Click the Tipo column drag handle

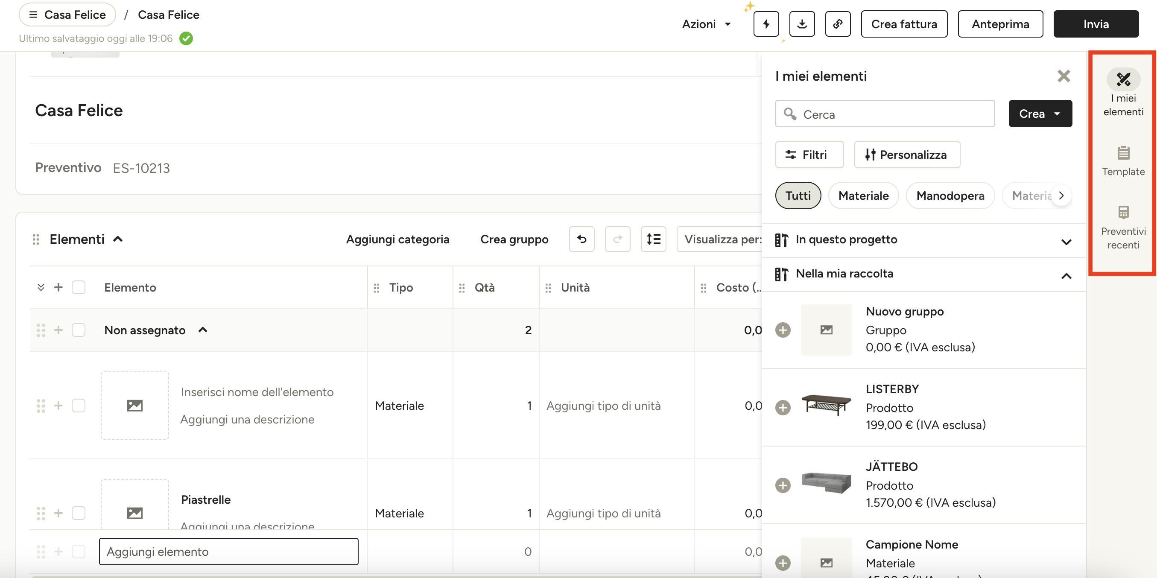click(377, 288)
